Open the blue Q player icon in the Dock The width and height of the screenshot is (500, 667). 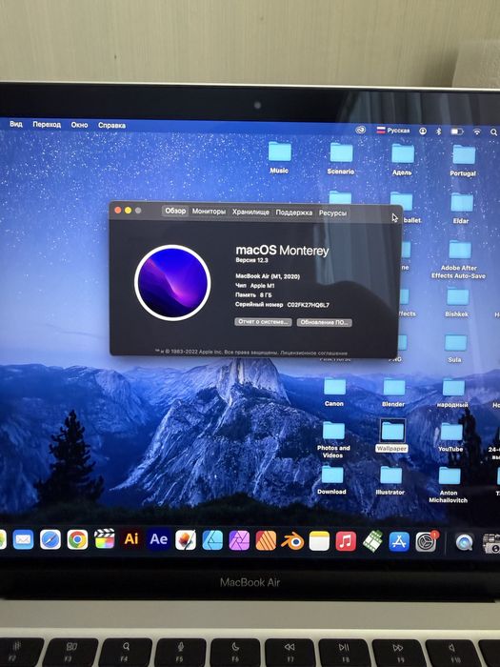pos(465,543)
